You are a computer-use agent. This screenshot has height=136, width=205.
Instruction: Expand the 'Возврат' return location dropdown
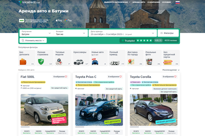(x=71, y=33)
